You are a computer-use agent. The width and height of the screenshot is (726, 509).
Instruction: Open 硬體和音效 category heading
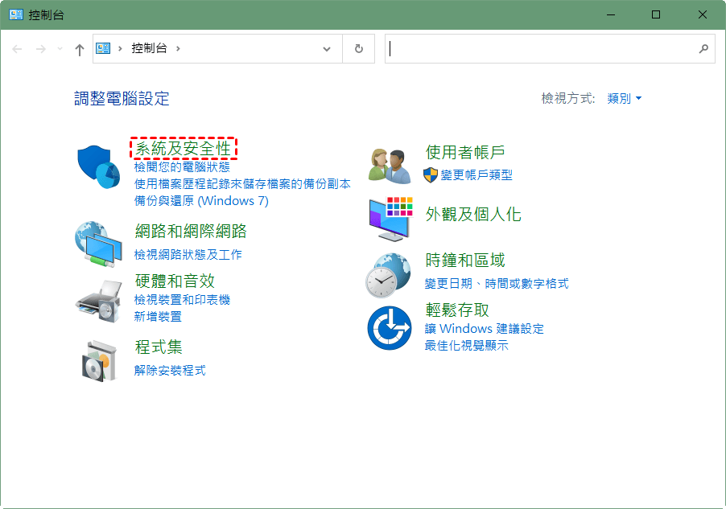coord(175,281)
